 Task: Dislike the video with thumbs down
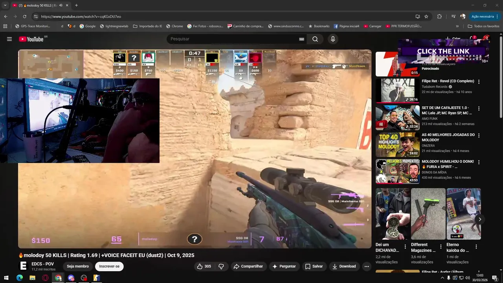[x=221, y=266]
